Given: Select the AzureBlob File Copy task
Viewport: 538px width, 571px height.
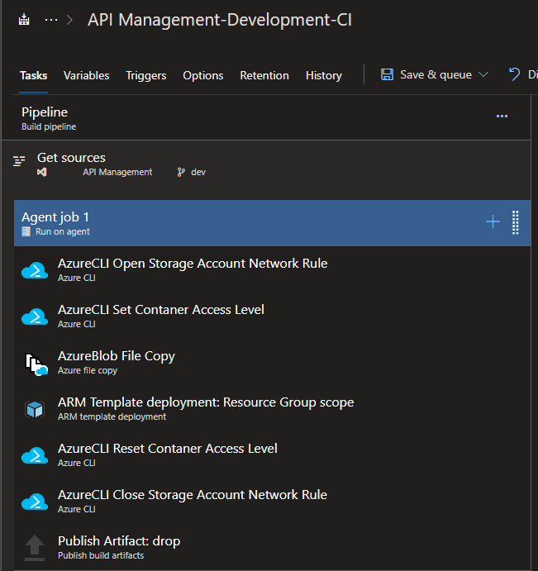Looking at the screenshot, I should point(272,362).
